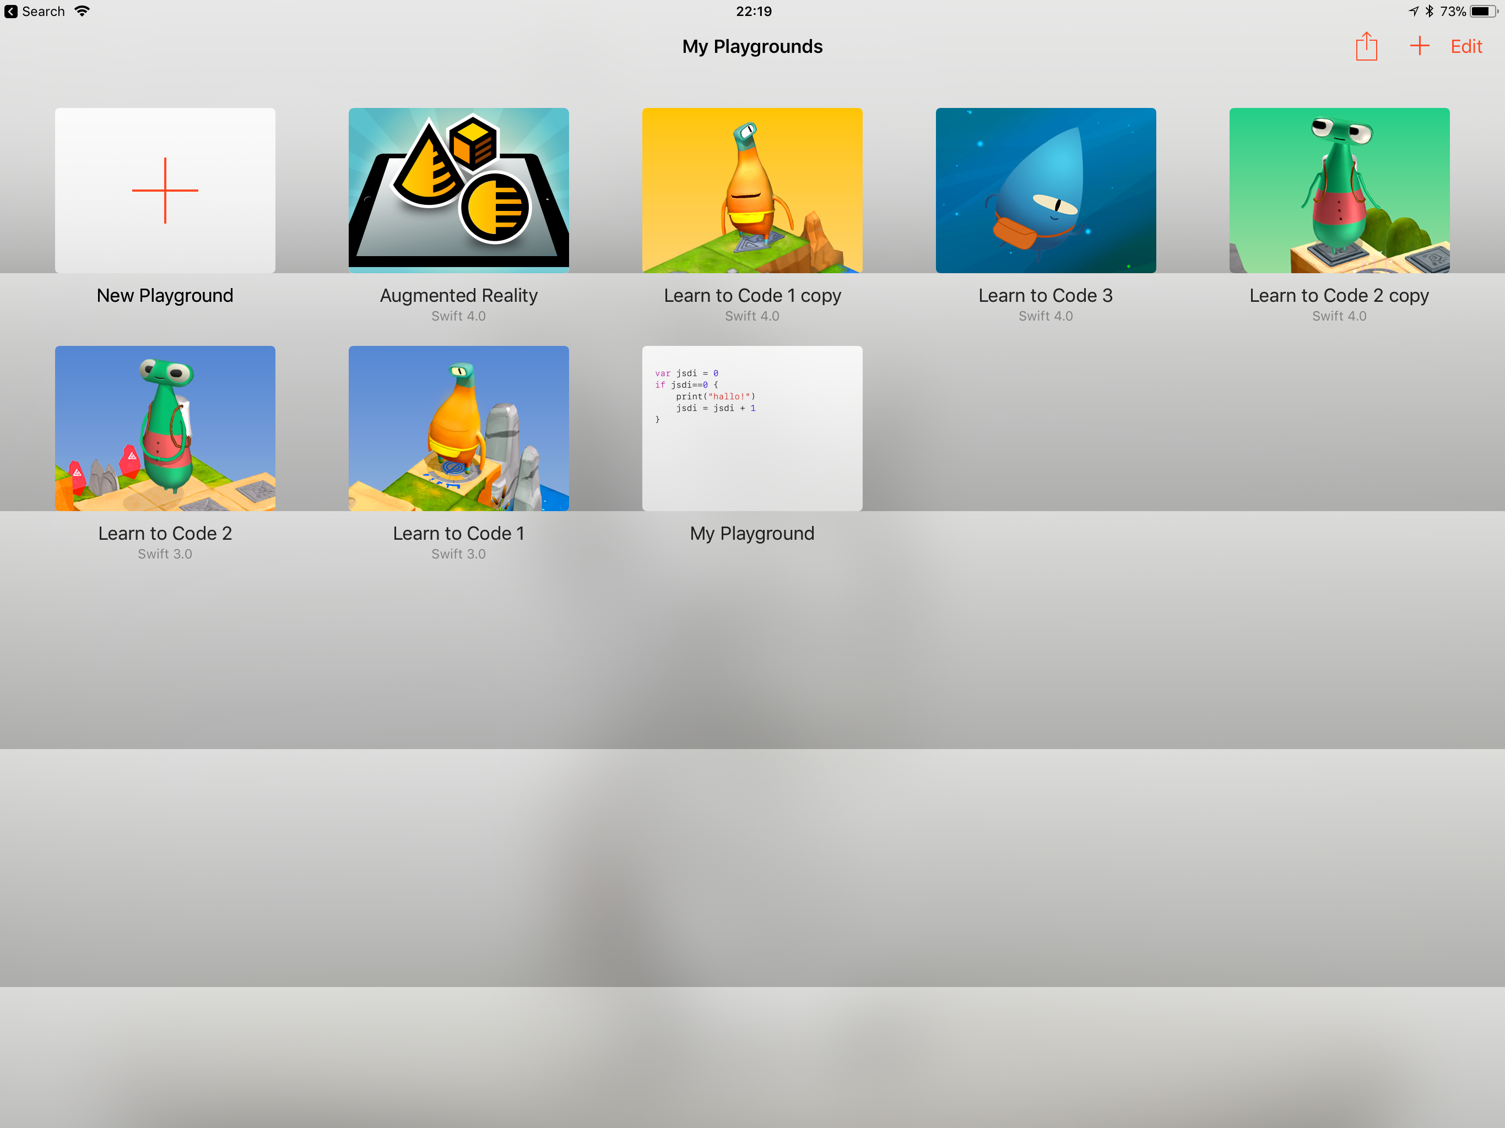This screenshot has width=1505, height=1128.
Task: Select the 'Learn to Code 1' title text
Action: coord(458,533)
